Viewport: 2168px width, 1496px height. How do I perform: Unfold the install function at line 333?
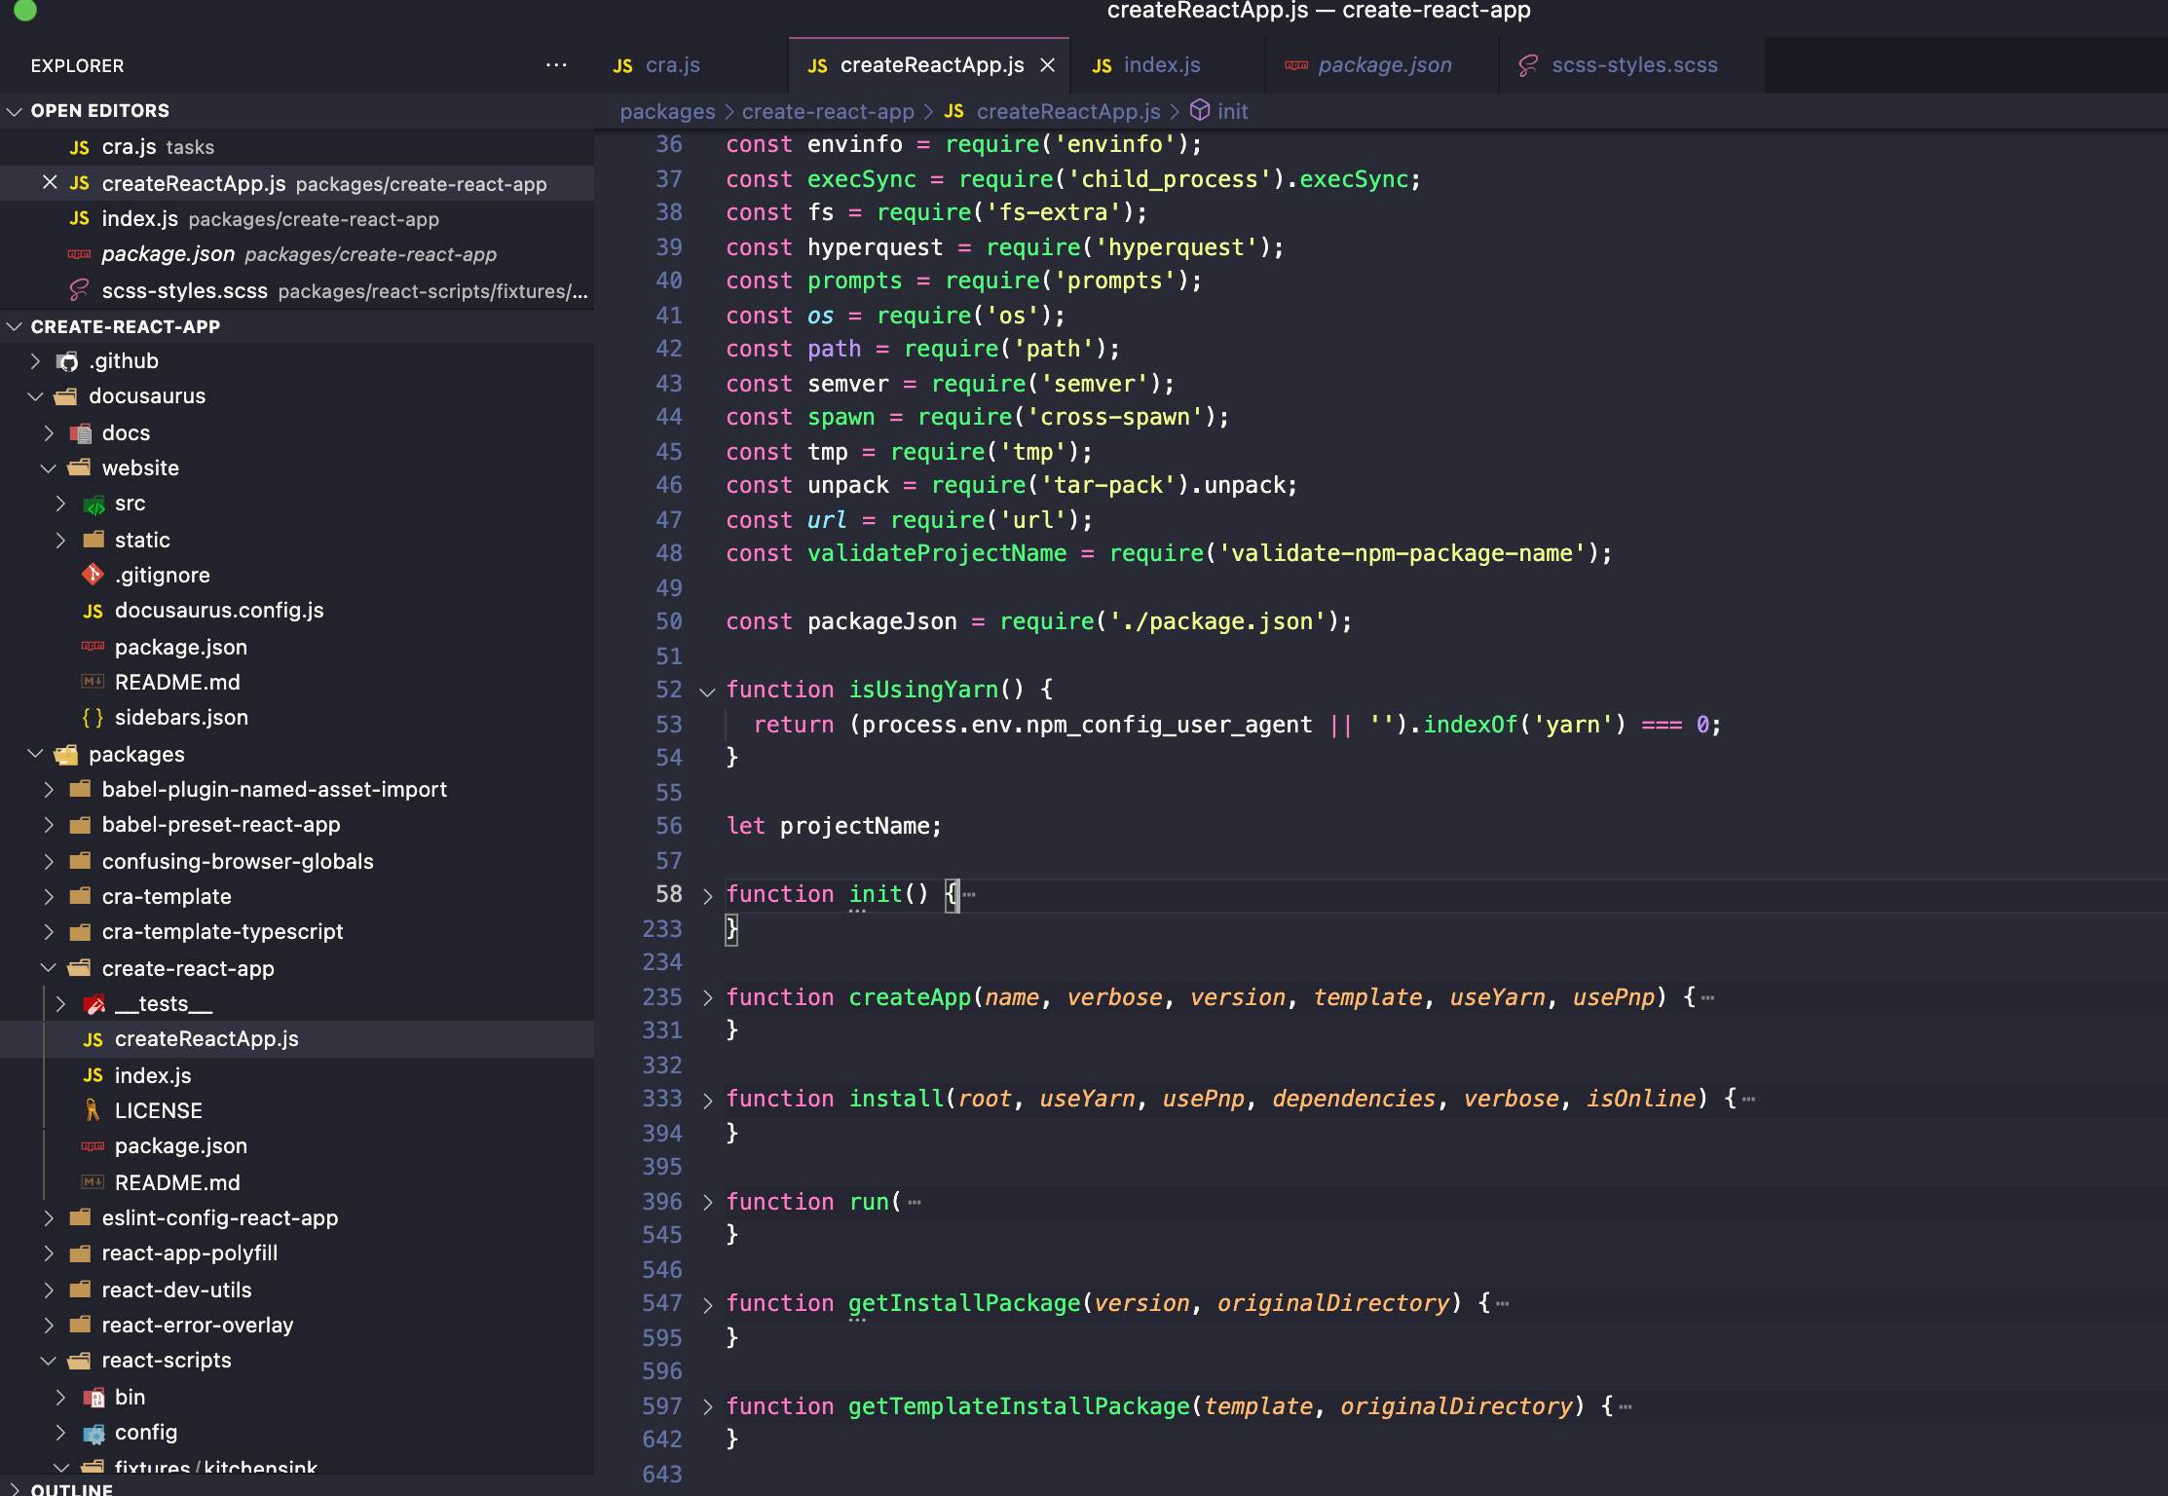(x=708, y=1100)
